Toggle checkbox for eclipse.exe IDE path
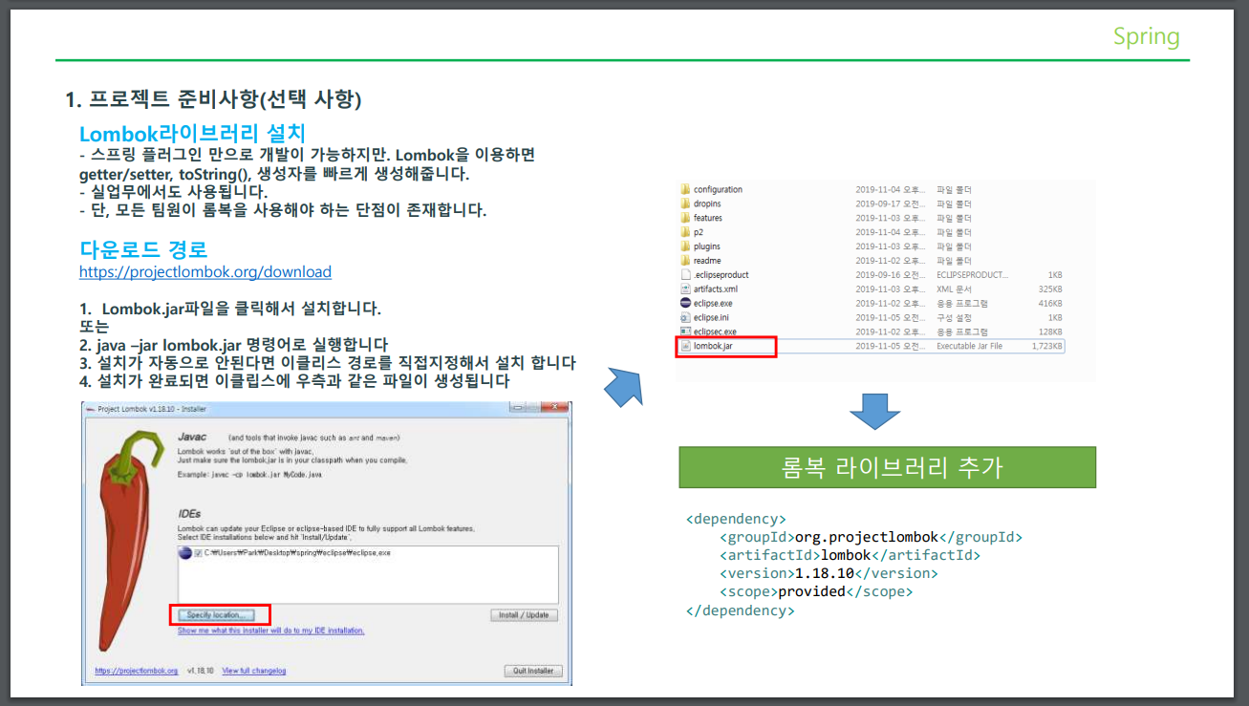Image resolution: width=1249 pixels, height=706 pixels. coord(198,553)
